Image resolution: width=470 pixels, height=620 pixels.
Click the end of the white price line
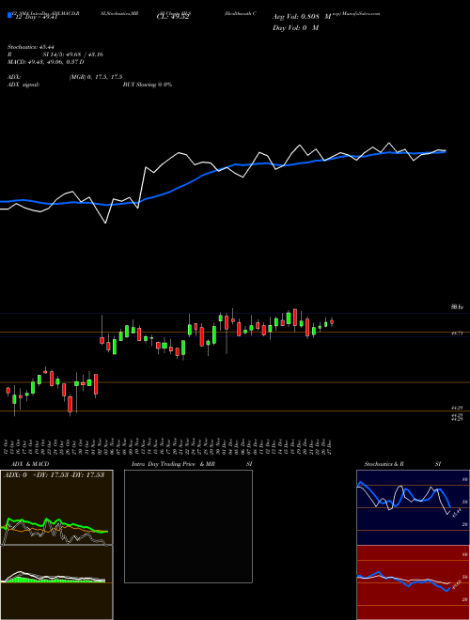tap(445, 150)
